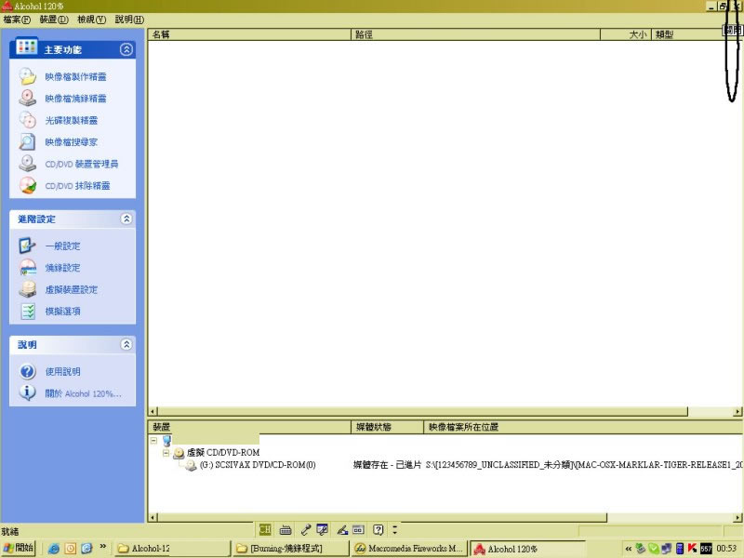Open the 說明(H) menu
The image size is (744, 558).
pyautogui.click(x=129, y=20)
